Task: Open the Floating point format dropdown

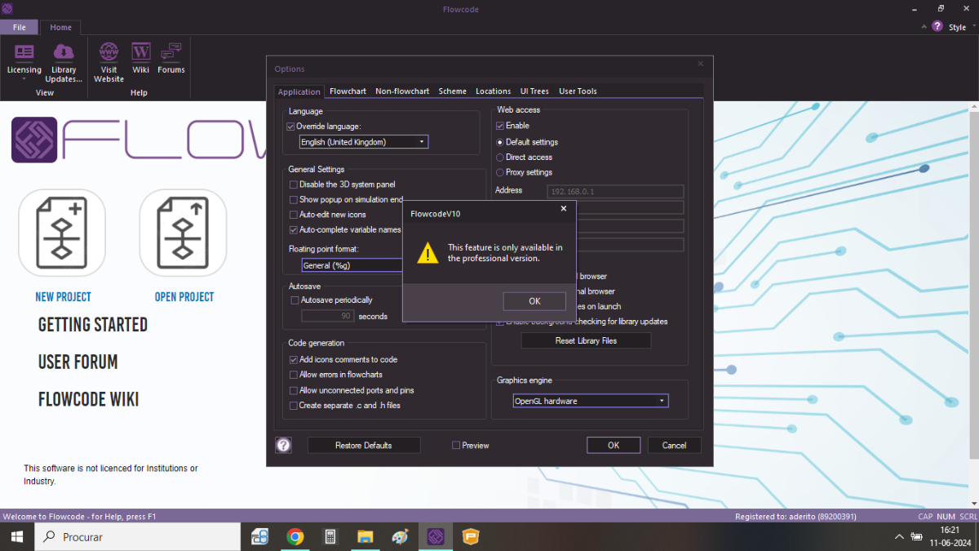Action: pyautogui.click(x=352, y=265)
